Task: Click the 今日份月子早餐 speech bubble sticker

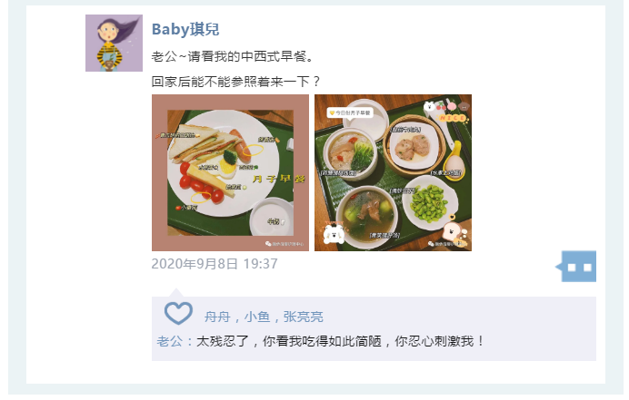Action: 350,113
